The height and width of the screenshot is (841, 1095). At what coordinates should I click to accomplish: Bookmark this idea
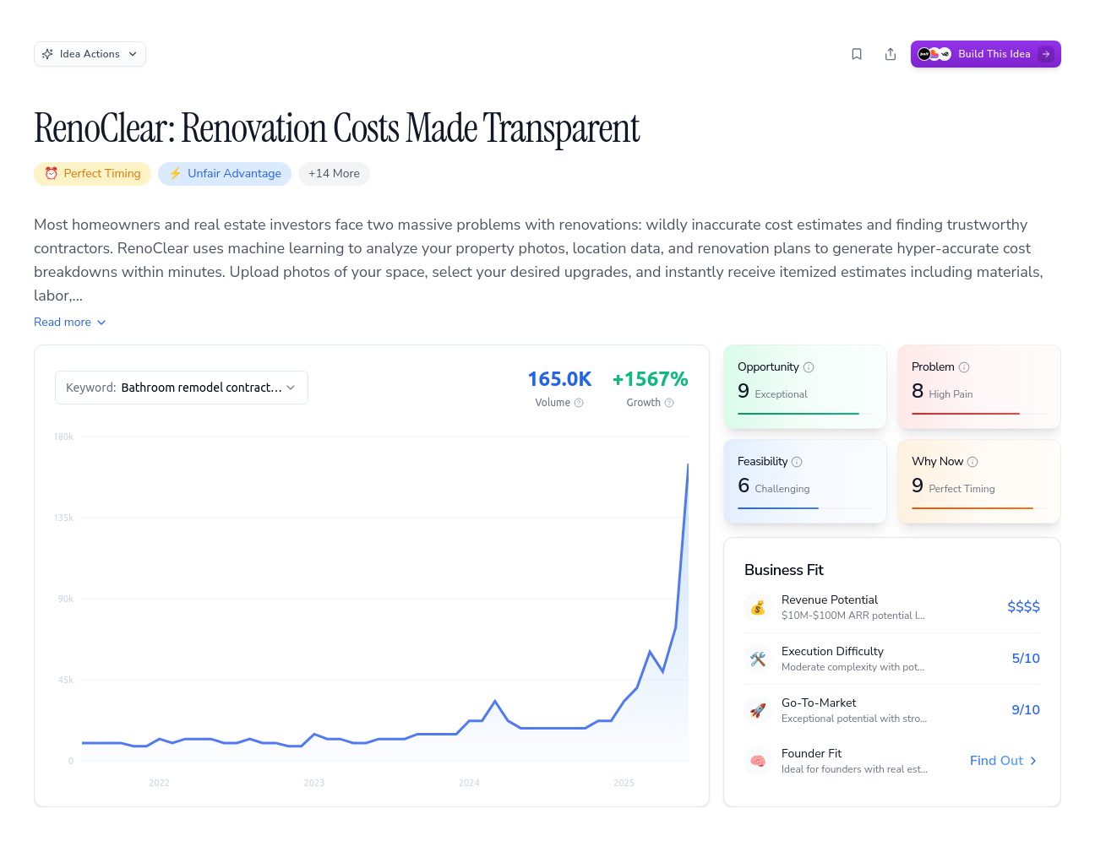click(857, 54)
